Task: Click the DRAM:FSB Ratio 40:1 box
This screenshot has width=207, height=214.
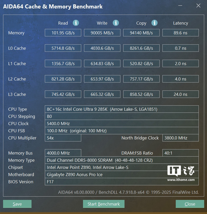Action: [180, 153]
